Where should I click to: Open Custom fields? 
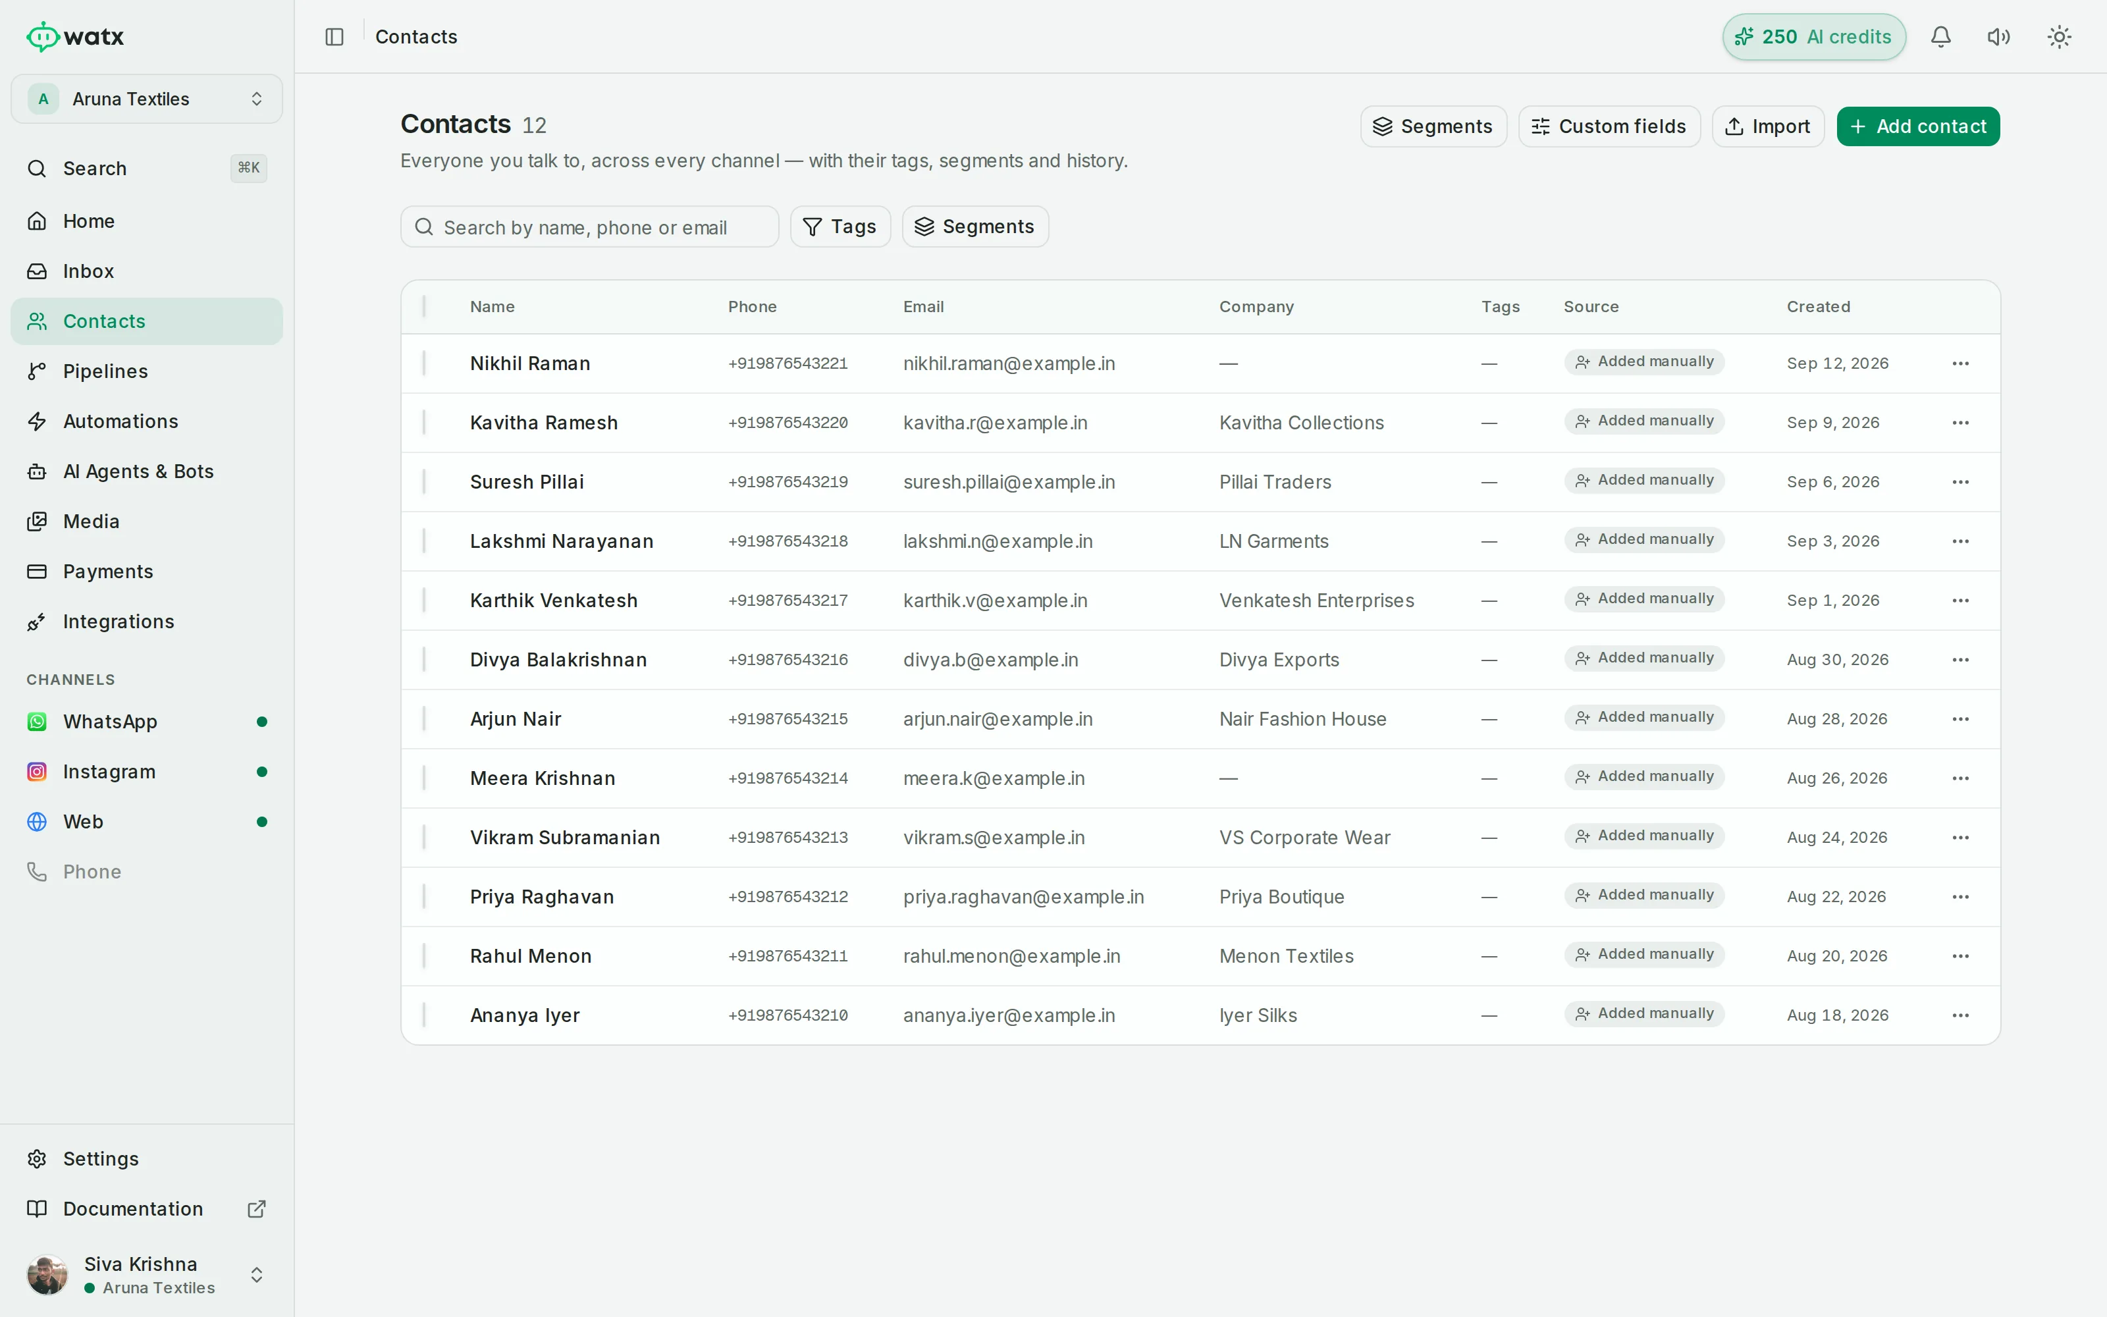[x=1609, y=126]
